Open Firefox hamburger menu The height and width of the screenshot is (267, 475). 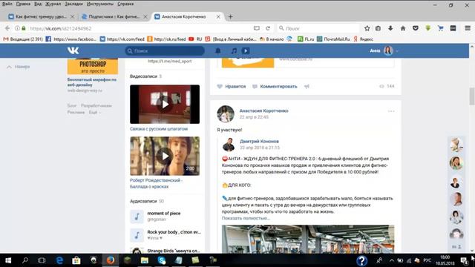click(x=468, y=28)
